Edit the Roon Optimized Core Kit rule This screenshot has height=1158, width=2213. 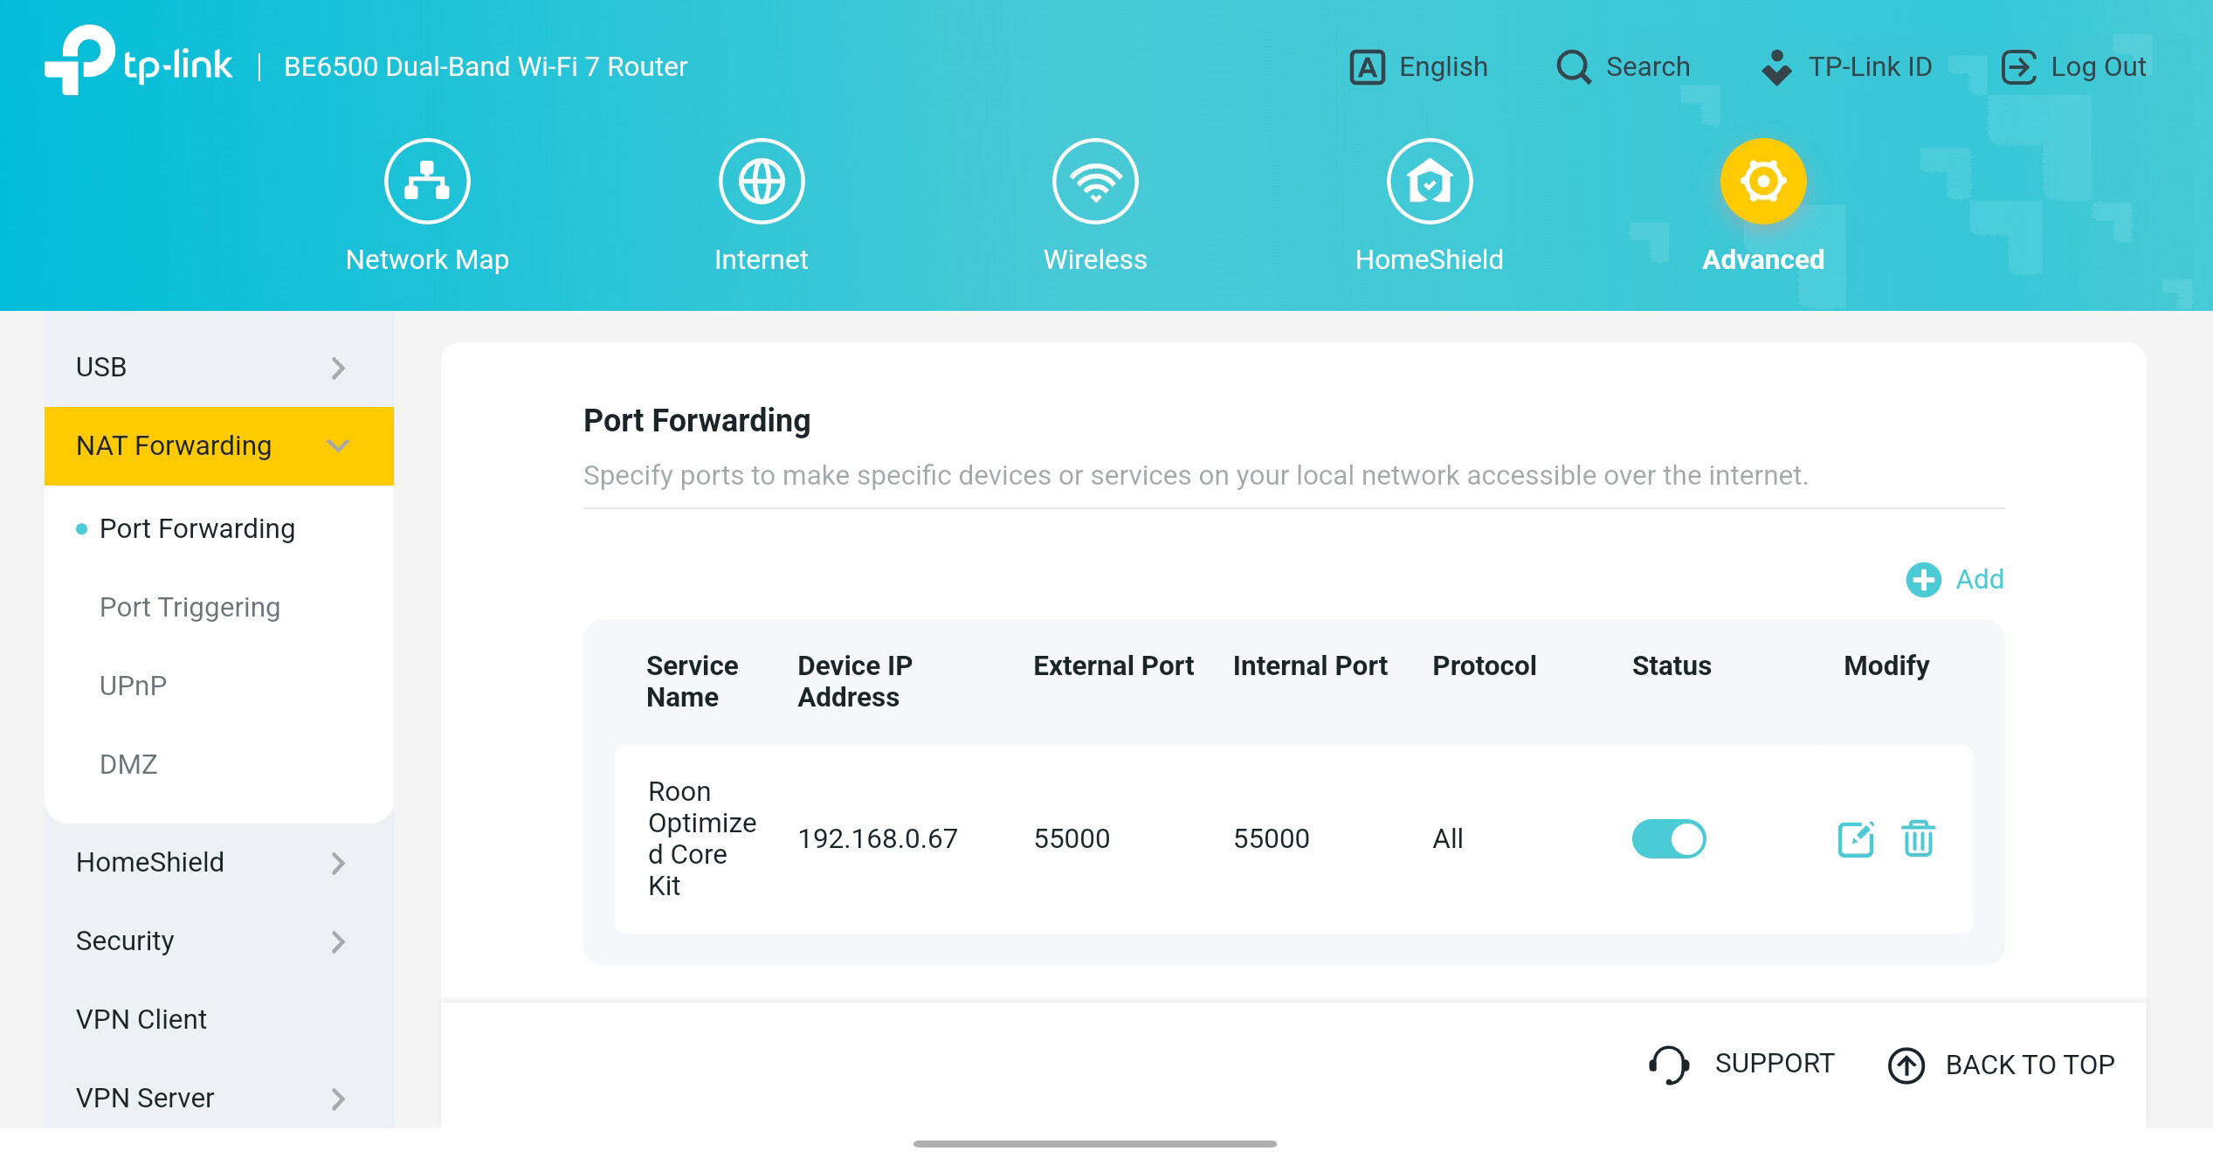click(1856, 839)
